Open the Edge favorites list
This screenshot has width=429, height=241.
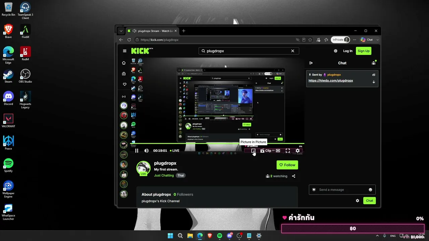pos(326,40)
